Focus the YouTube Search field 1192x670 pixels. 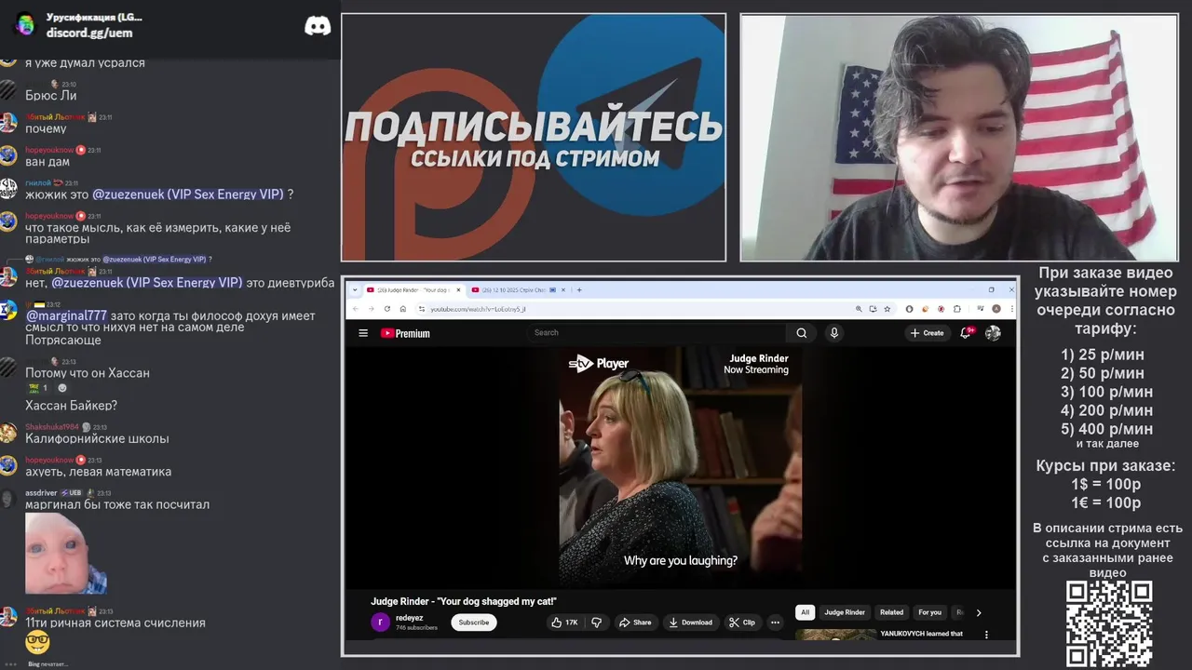(x=657, y=332)
